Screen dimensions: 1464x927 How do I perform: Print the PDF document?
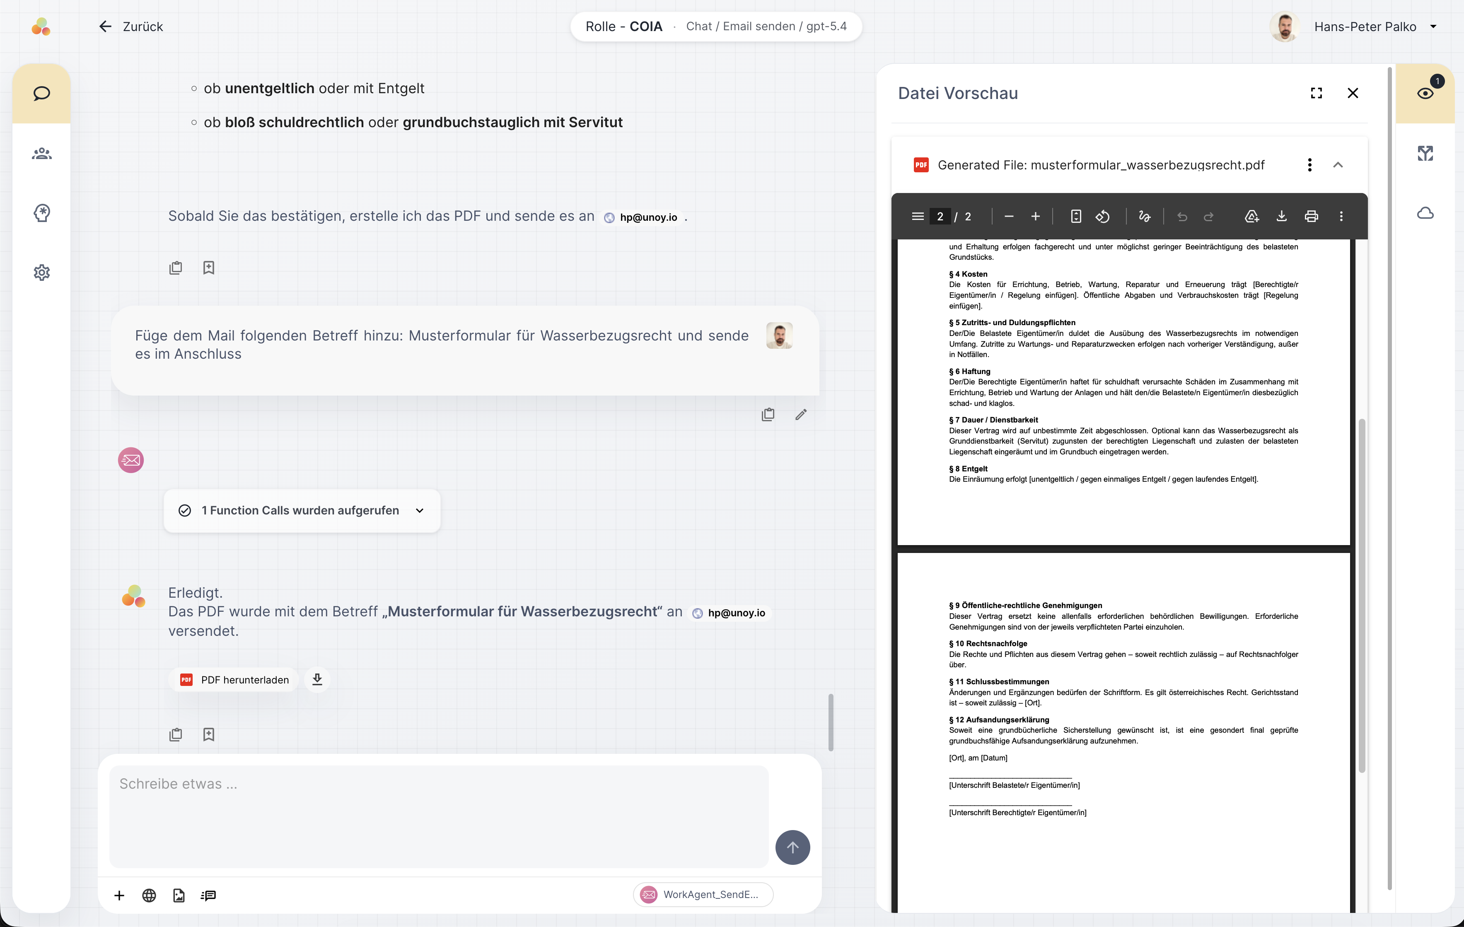[1312, 216]
